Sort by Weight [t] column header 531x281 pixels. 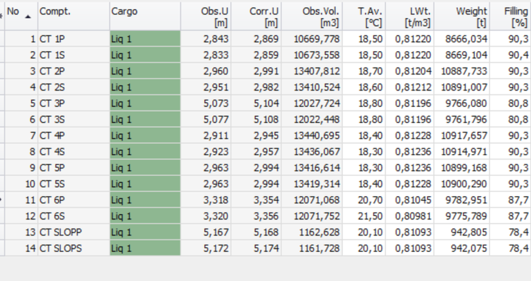(x=463, y=17)
